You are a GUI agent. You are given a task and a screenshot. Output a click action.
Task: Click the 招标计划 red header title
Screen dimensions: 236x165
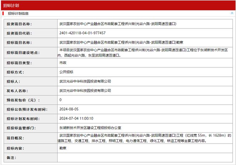pos(11,6)
